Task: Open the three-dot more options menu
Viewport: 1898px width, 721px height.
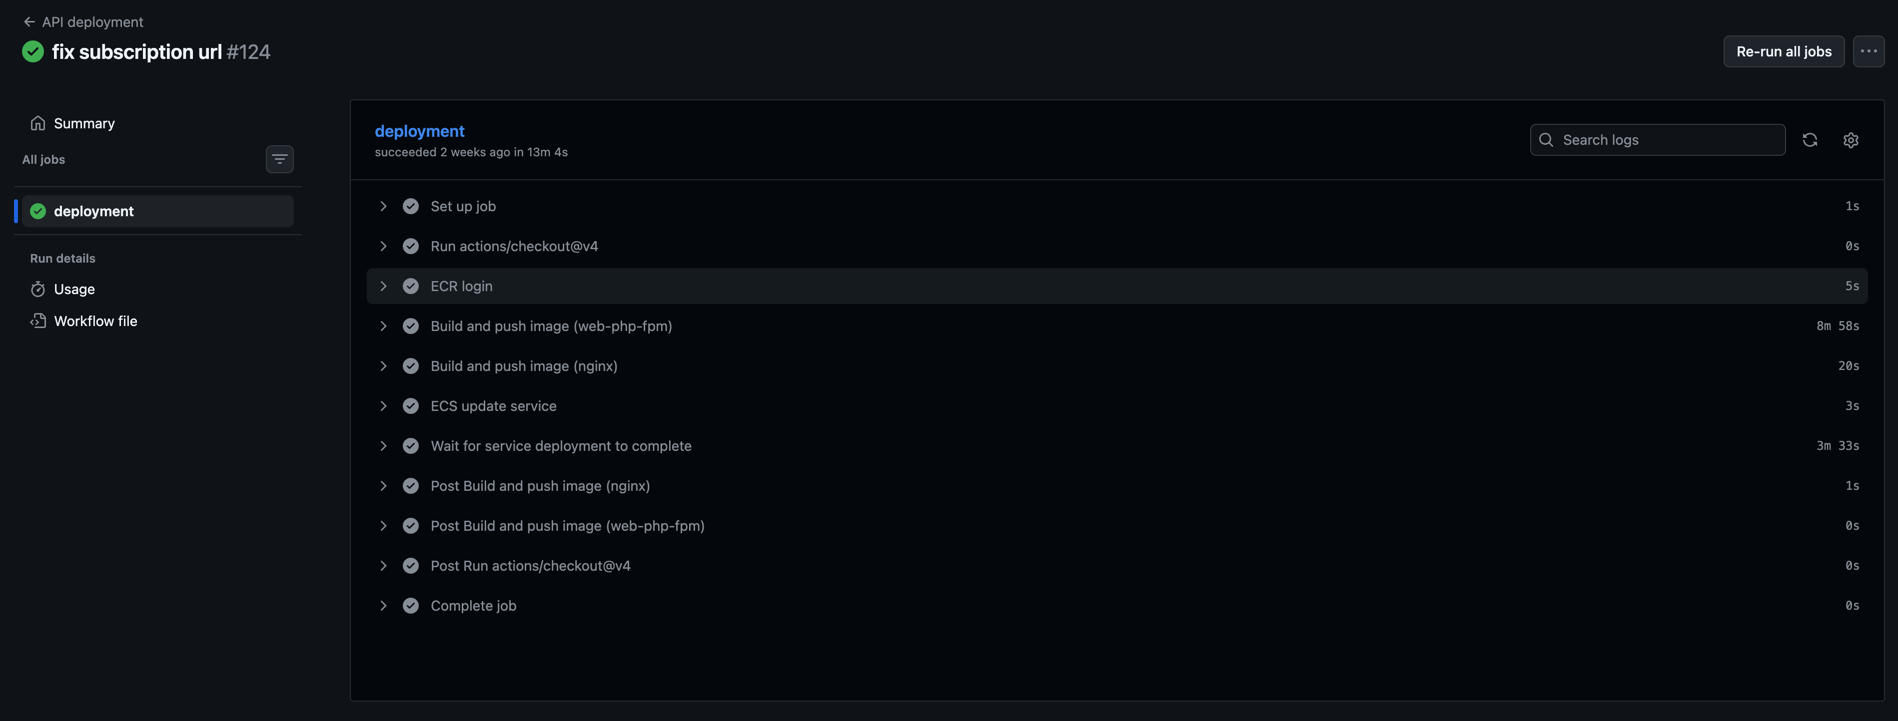Action: tap(1868, 51)
